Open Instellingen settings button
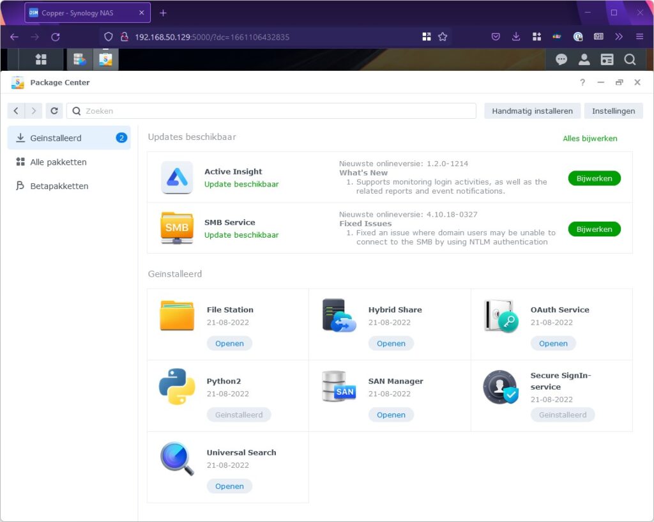 [x=613, y=111]
